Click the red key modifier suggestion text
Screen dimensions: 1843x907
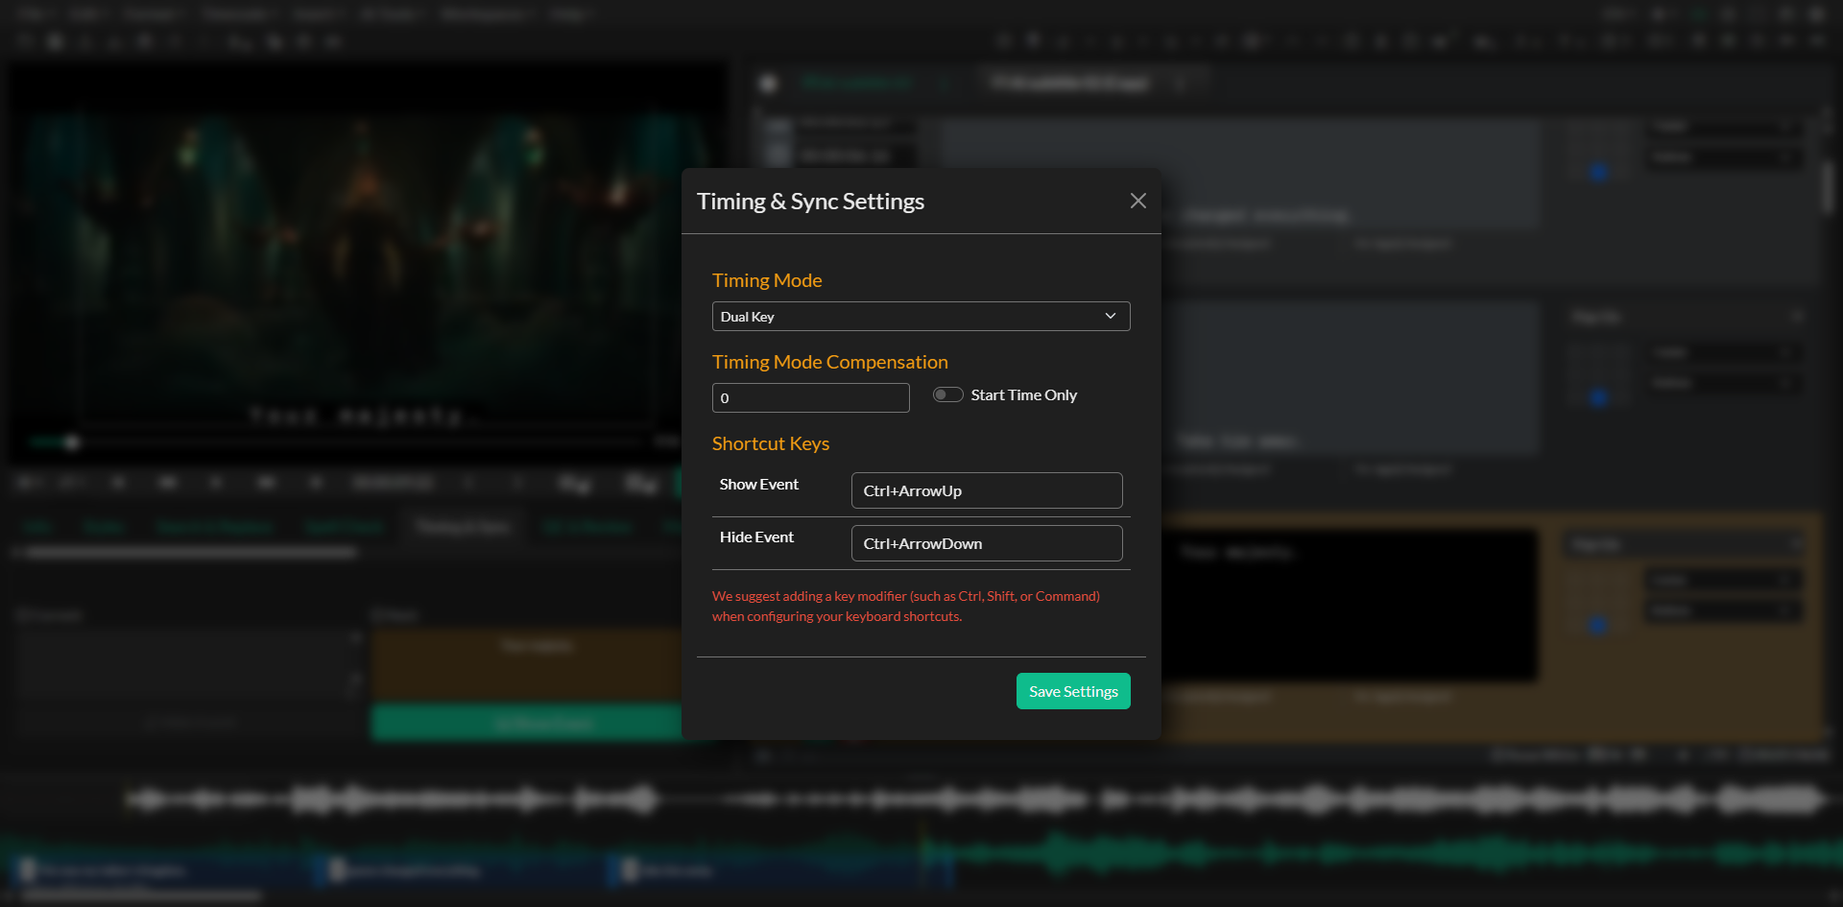(906, 607)
